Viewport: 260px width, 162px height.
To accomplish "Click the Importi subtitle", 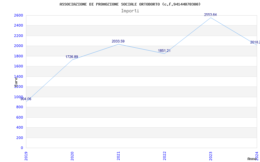I will [130, 11].
